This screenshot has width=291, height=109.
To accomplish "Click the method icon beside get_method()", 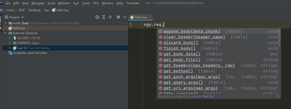I will (x=161, y=71).
